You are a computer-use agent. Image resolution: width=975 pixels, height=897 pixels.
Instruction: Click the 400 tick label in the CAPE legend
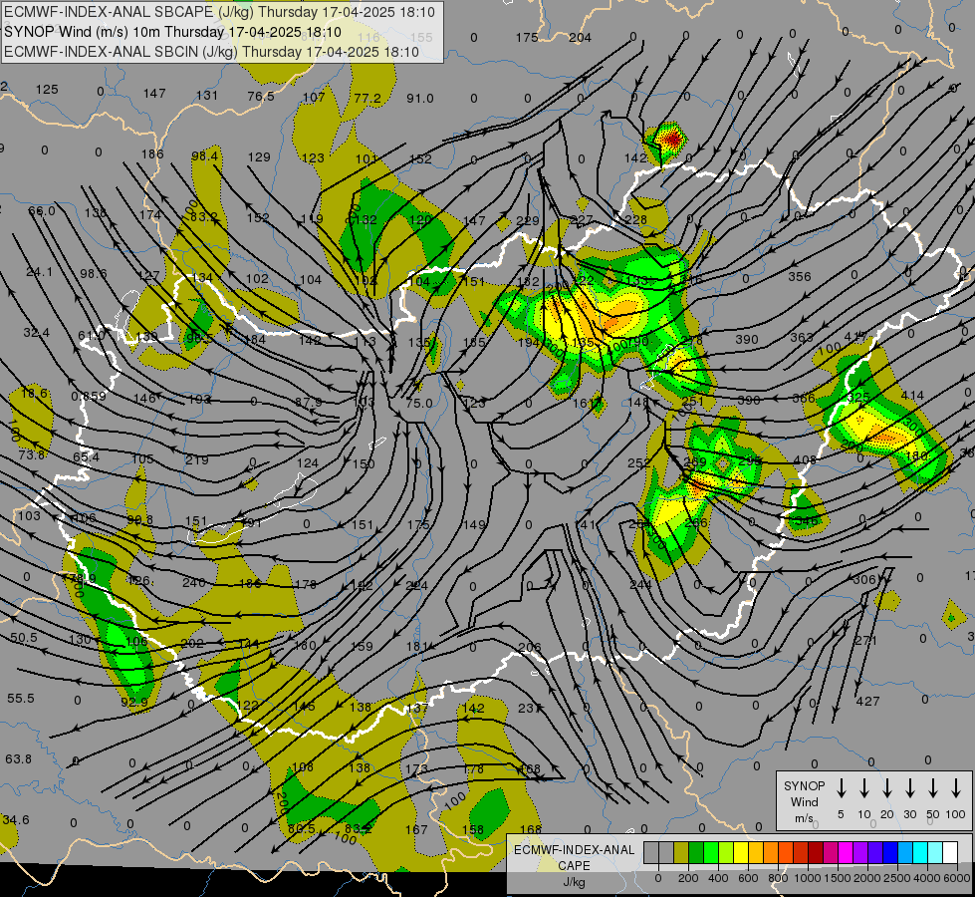click(718, 878)
